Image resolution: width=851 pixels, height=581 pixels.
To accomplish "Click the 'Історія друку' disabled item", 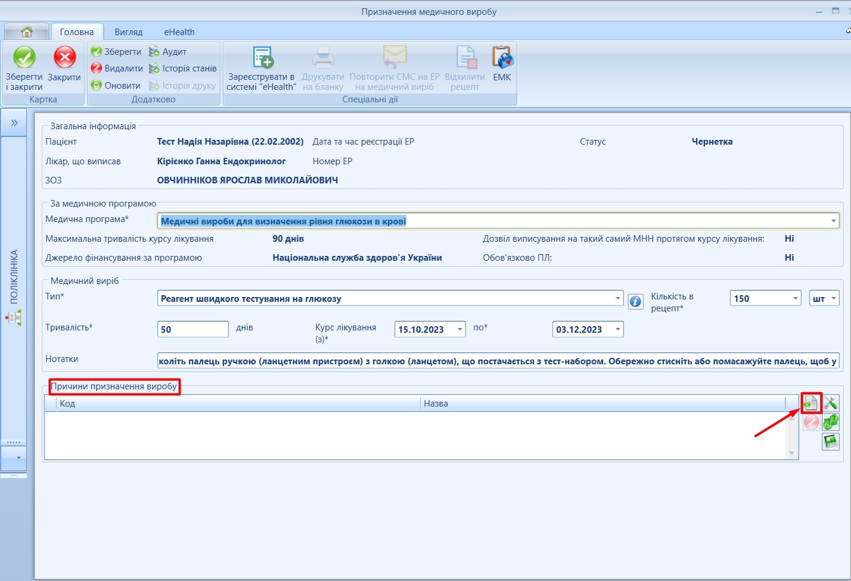I will pyautogui.click(x=182, y=86).
